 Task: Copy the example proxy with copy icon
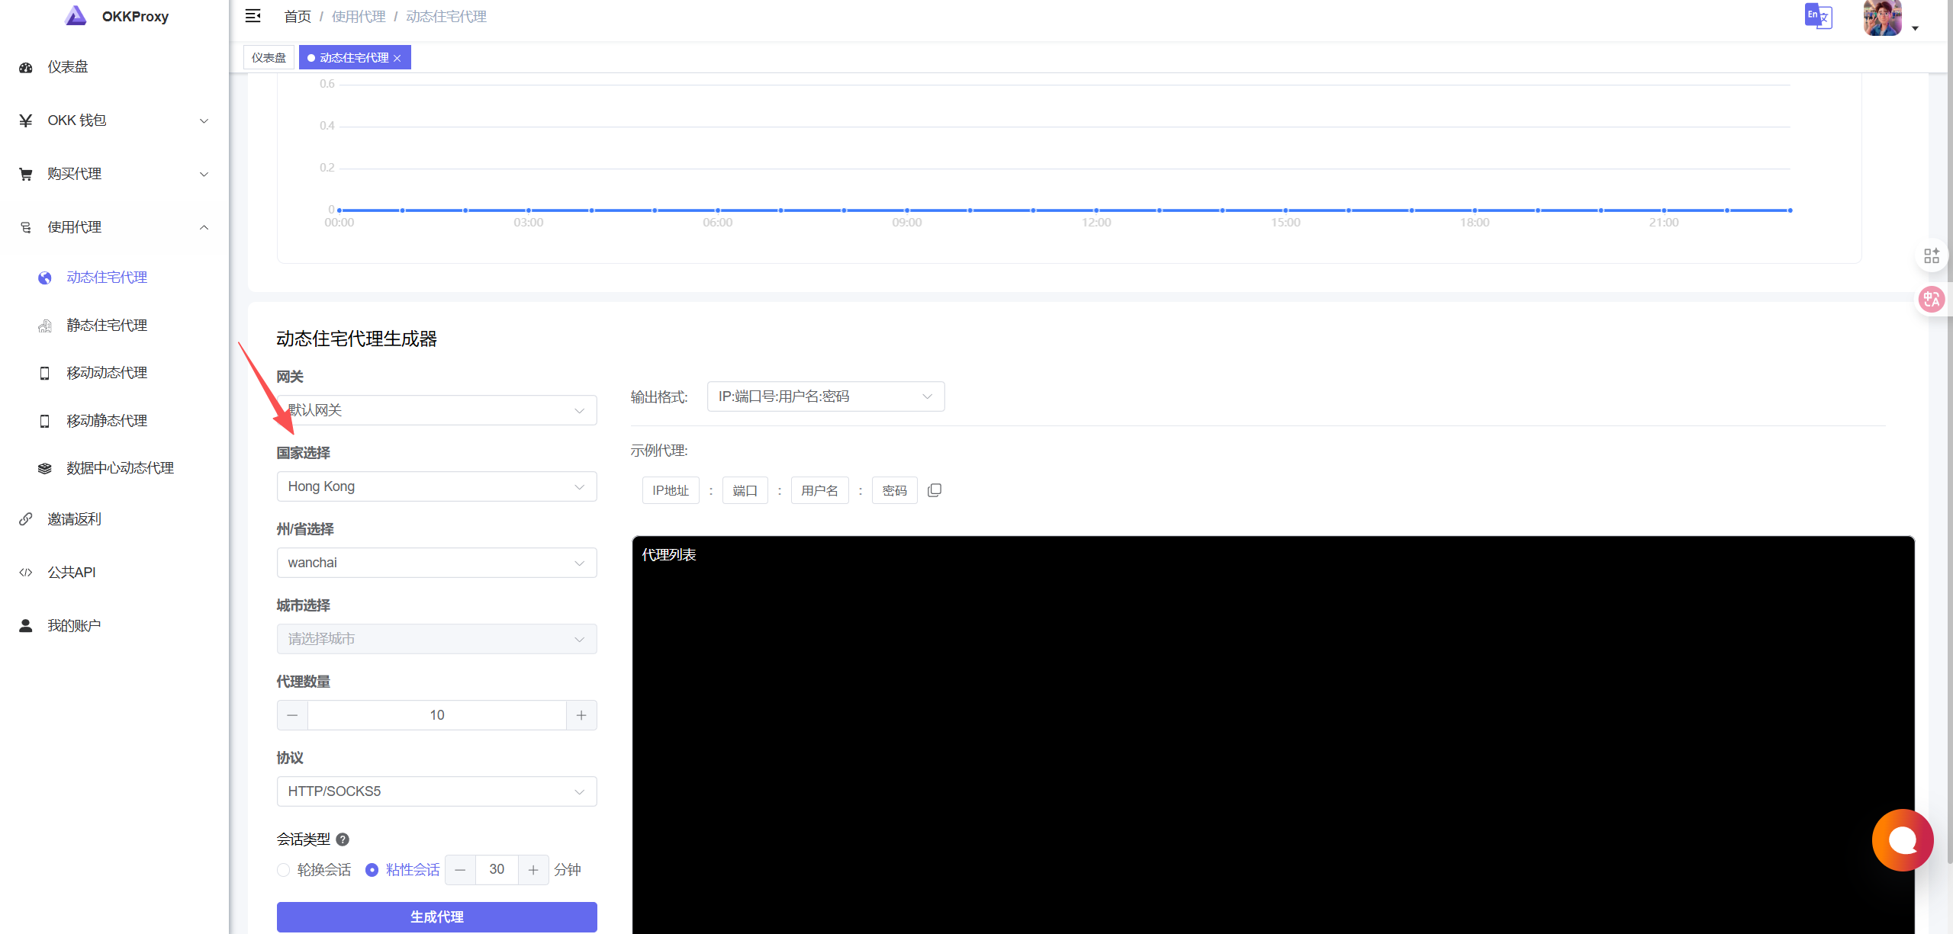point(935,490)
